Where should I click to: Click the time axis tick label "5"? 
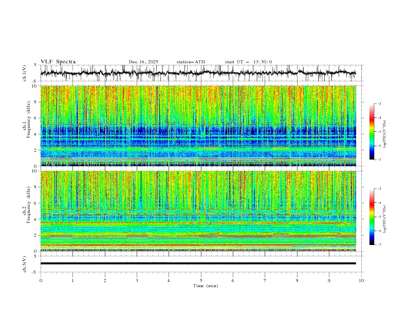tap(201, 281)
